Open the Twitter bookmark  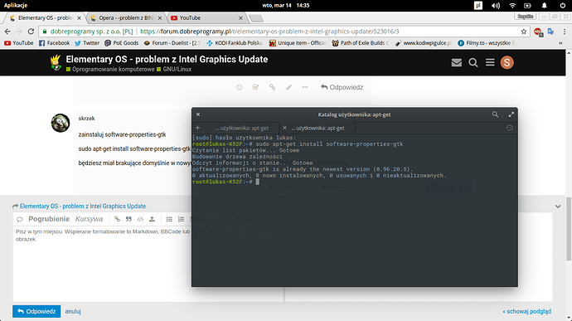point(87,43)
